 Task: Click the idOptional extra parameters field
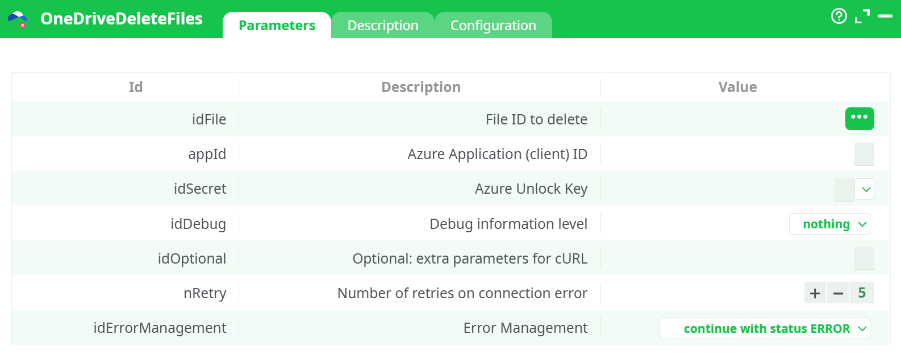[x=864, y=258]
